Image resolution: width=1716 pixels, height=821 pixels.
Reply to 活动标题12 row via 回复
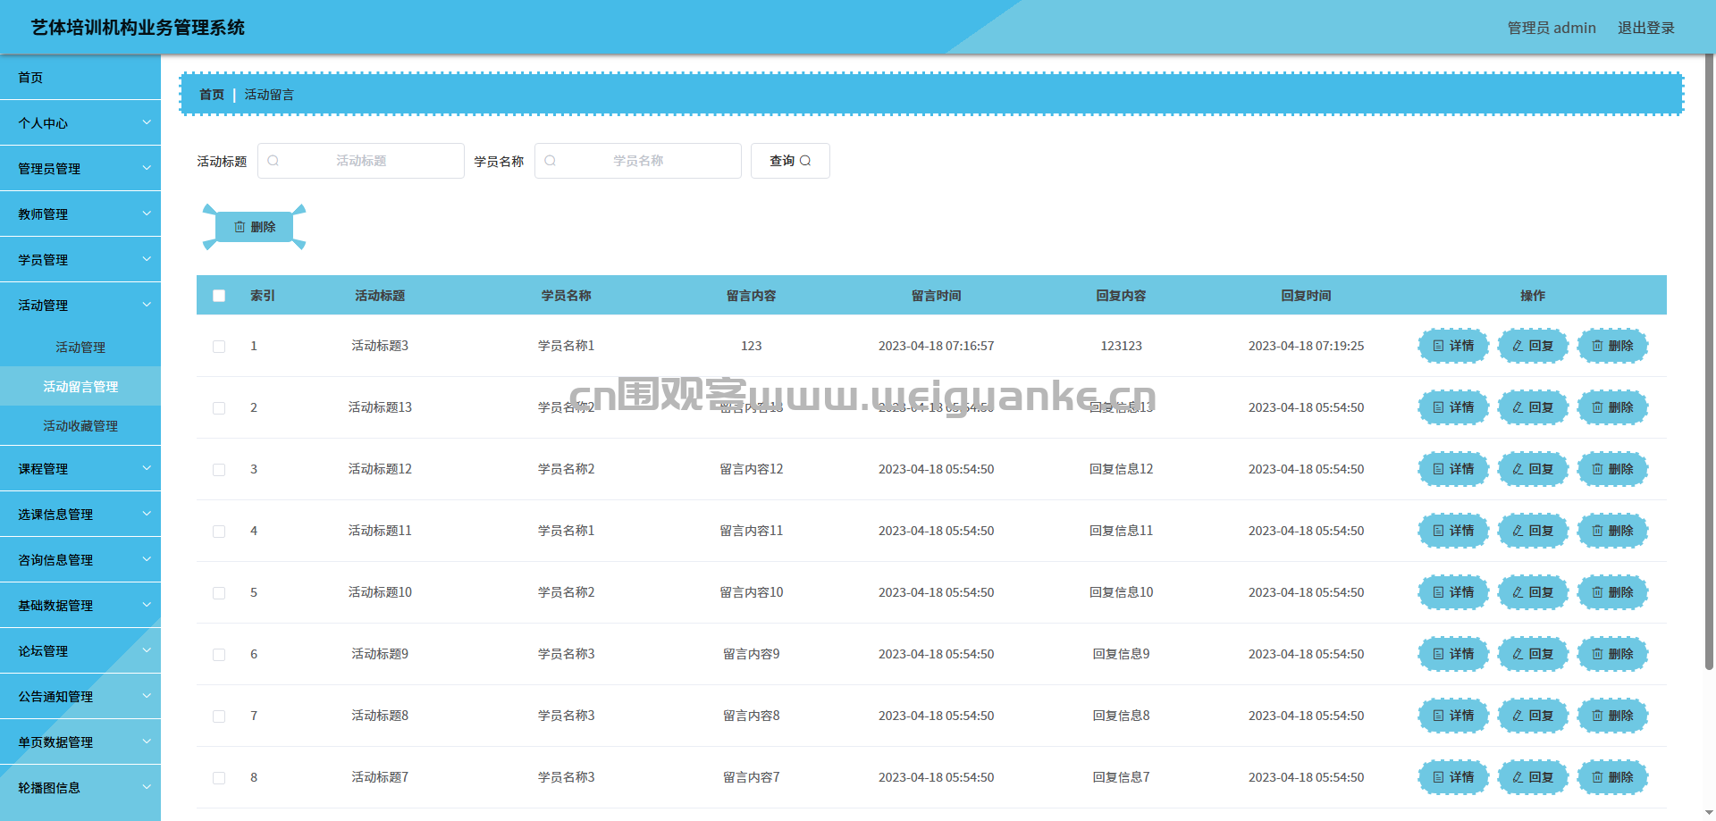pos(1533,469)
